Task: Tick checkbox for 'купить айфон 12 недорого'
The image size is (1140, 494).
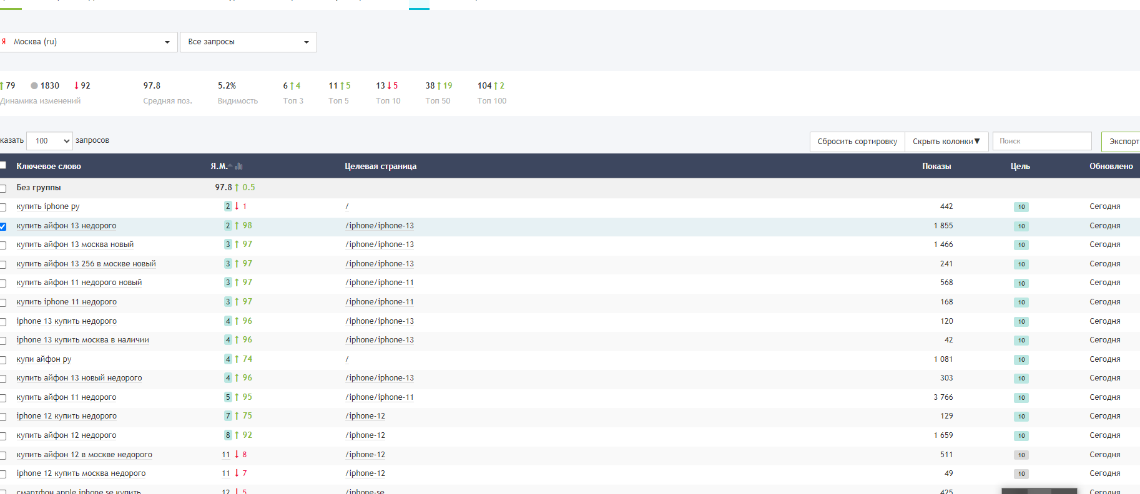Action: (2, 436)
